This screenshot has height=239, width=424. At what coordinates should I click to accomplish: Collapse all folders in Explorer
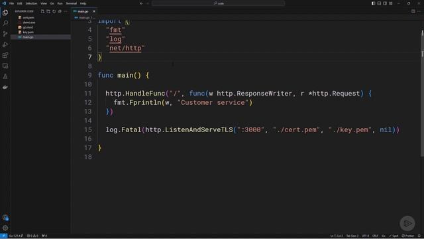(x=60, y=11)
